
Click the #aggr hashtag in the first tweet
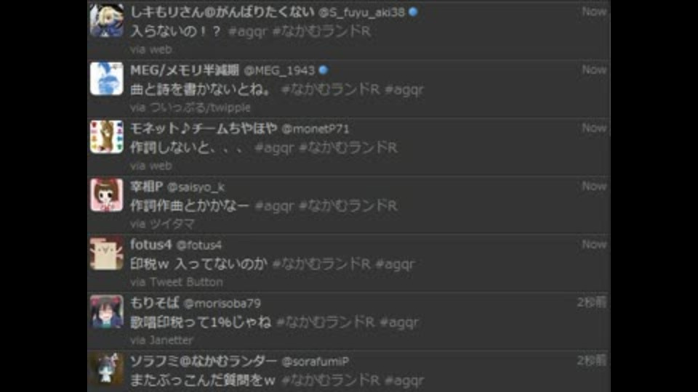(247, 31)
